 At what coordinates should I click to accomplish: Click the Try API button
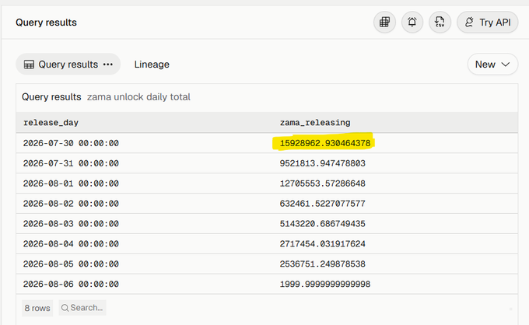point(488,23)
